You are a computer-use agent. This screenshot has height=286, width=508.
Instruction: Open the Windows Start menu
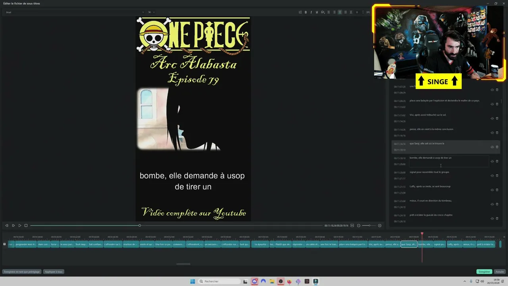click(192, 281)
